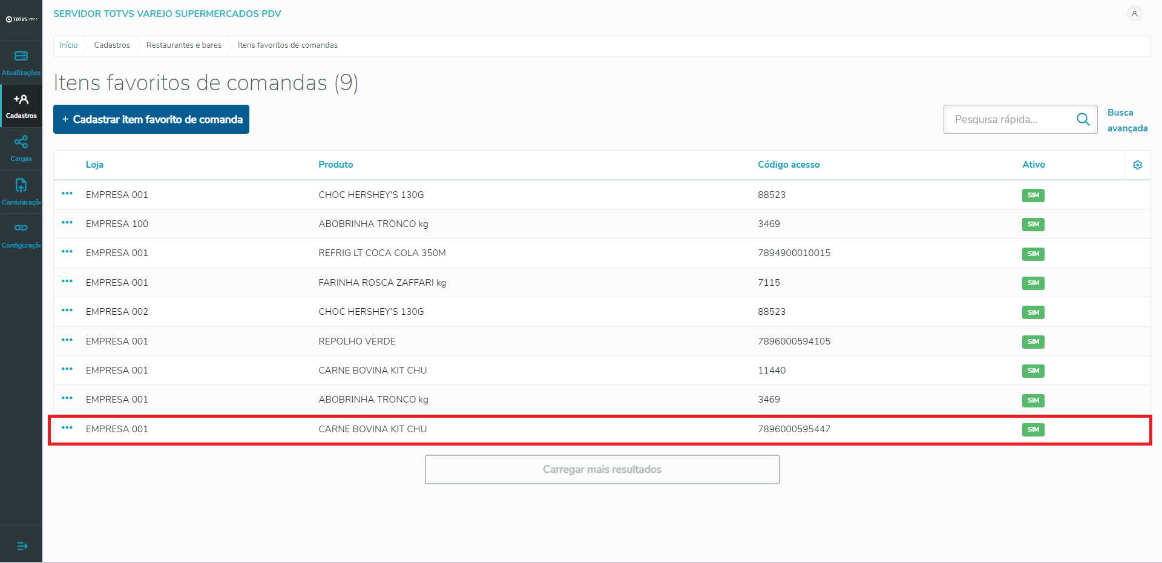Open actions menu for EMPRESA 001 ABOBRINHA row

click(x=67, y=398)
